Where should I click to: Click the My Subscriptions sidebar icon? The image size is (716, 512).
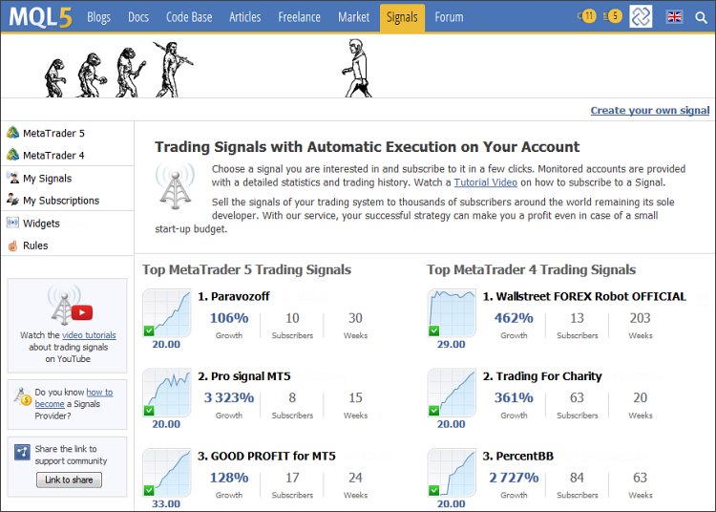pos(12,200)
